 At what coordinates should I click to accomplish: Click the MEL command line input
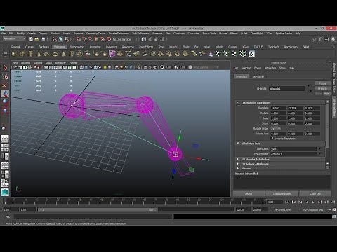93,216
